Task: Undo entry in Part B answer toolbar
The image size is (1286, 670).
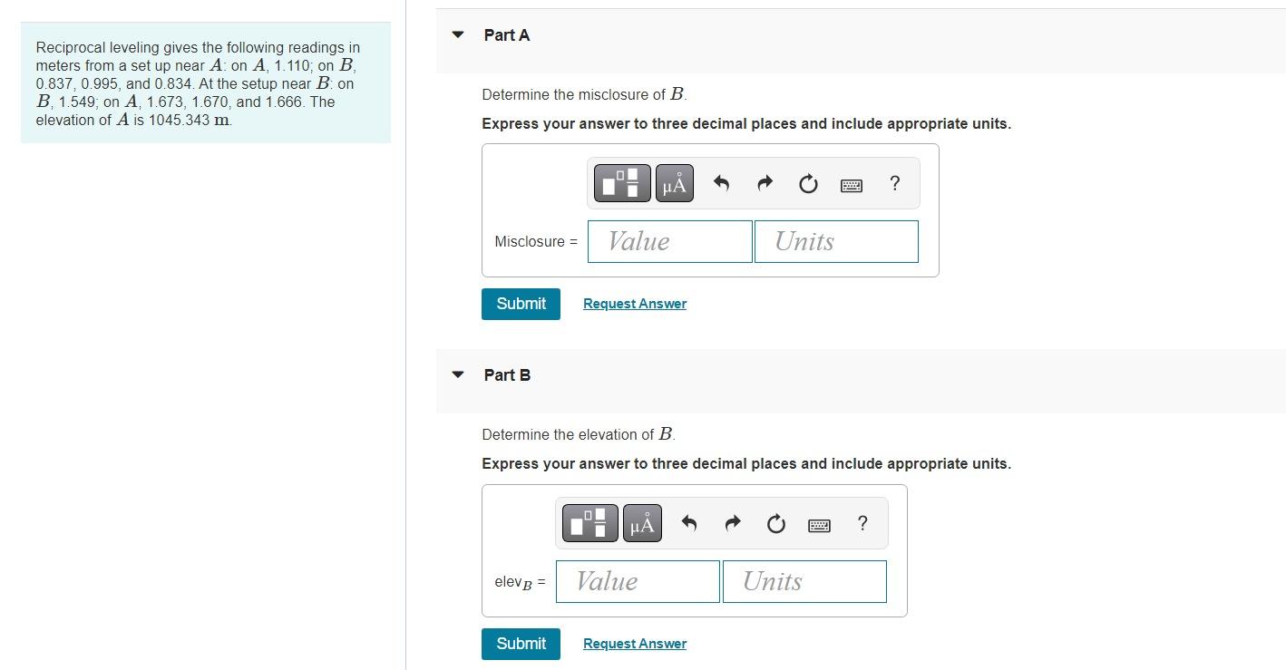Action: point(688,522)
